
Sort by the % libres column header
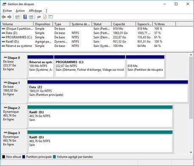164,24
